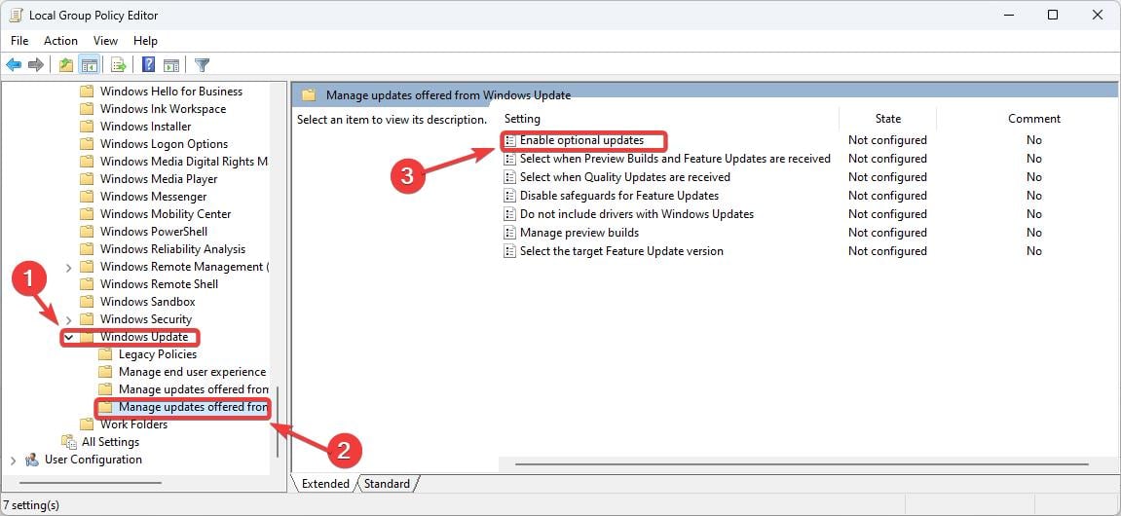1121x516 pixels.
Task: Select Windows Media Digital Rights folder
Action: click(x=184, y=162)
